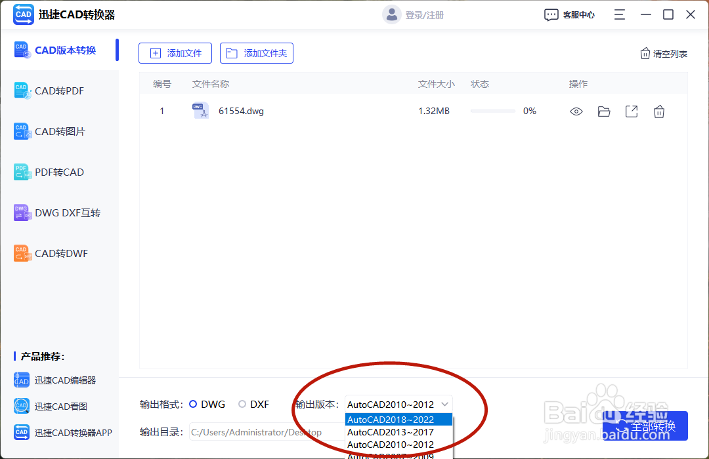Click the user avatar icon
Image resolution: width=709 pixels, height=459 pixels.
tap(391, 15)
